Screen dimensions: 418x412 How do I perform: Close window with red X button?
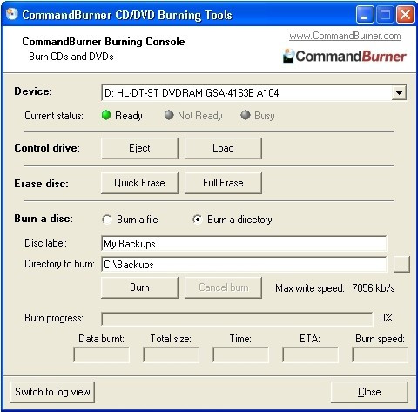pyautogui.click(x=405, y=14)
